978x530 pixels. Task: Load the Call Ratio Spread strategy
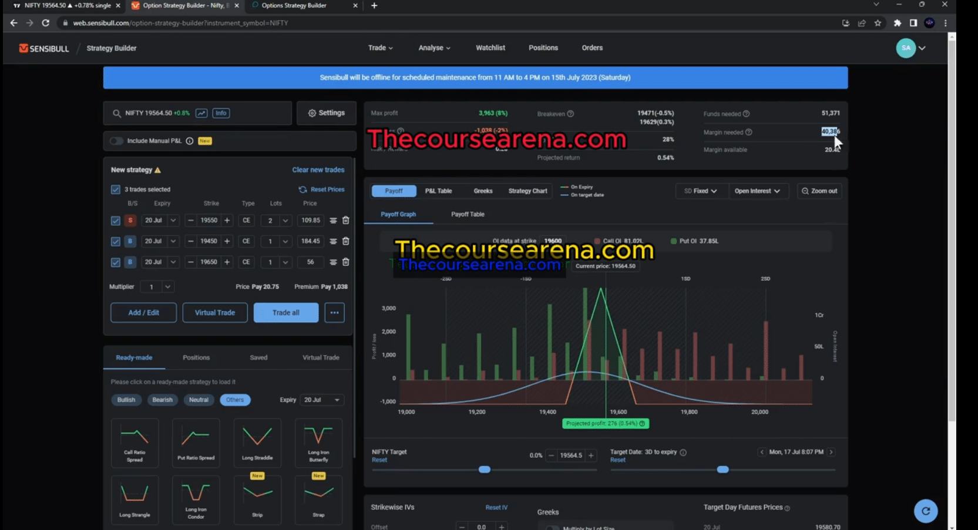[135, 443]
